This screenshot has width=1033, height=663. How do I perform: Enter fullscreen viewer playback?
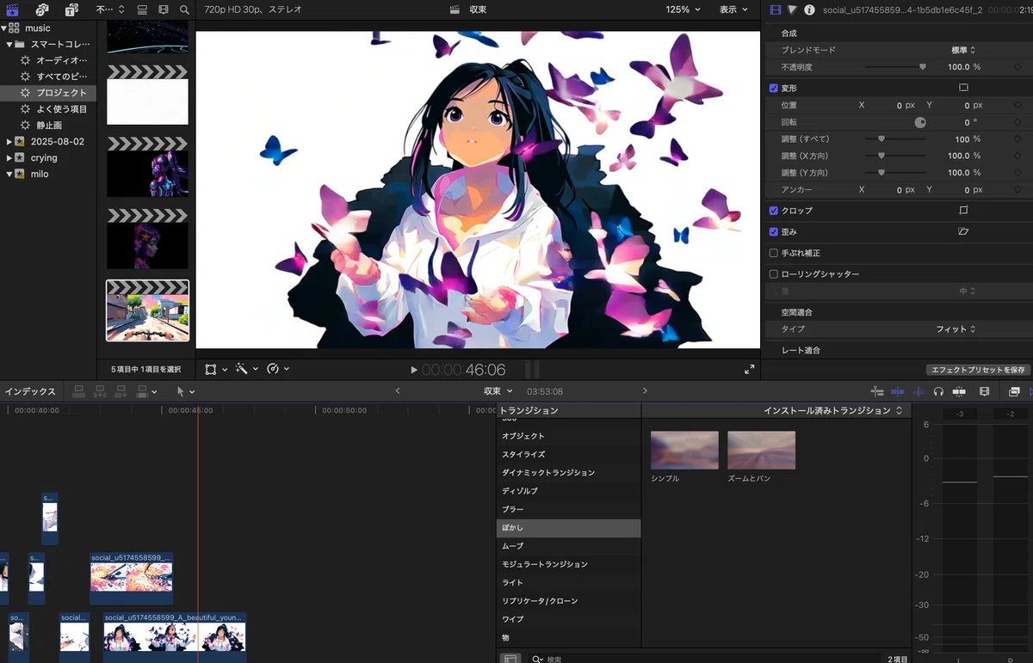(x=749, y=370)
